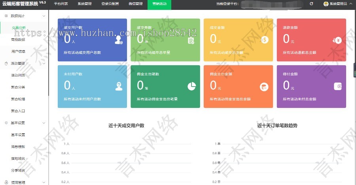356x185 pixels.
Task: Click the green 成交单数 card
Action: tap(165, 40)
